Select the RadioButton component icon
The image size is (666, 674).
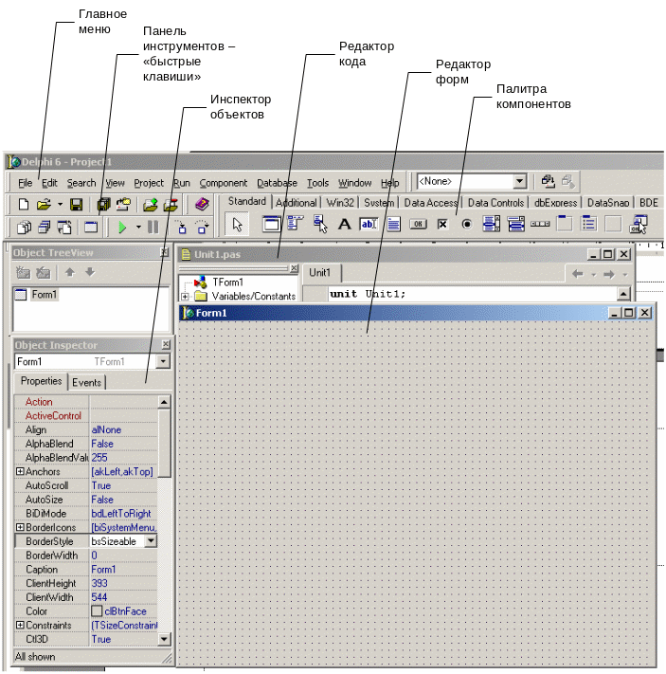[x=467, y=224]
